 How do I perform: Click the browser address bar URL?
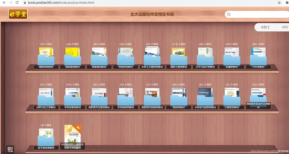pyautogui.click(x=61, y=3)
